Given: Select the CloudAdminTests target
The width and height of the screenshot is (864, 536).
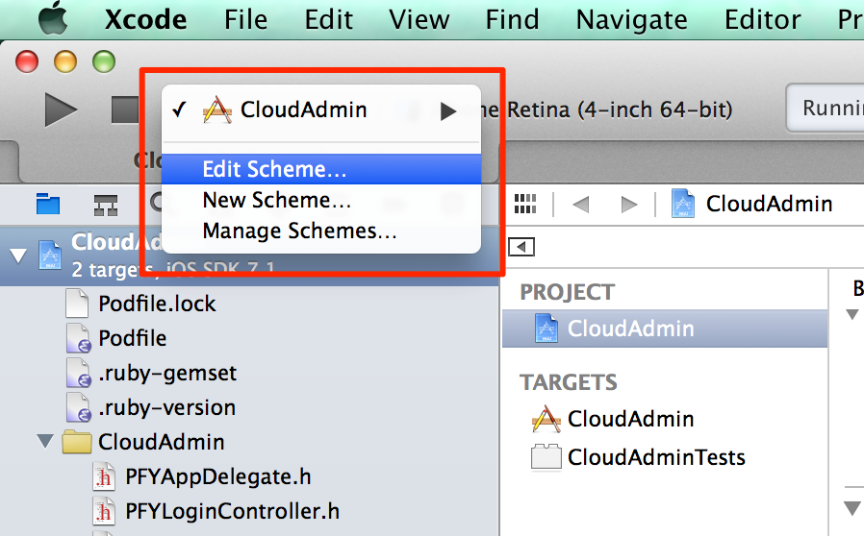Looking at the screenshot, I should [x=656, y=457].
